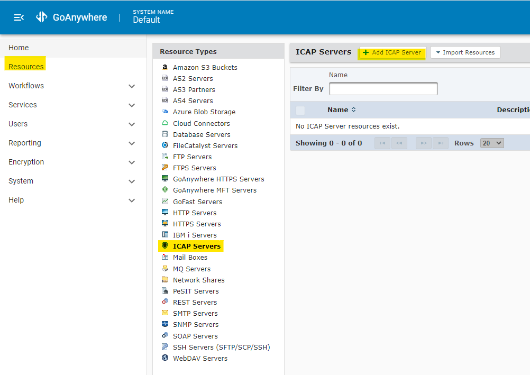Go to last page of results

(x=441, y=143)
